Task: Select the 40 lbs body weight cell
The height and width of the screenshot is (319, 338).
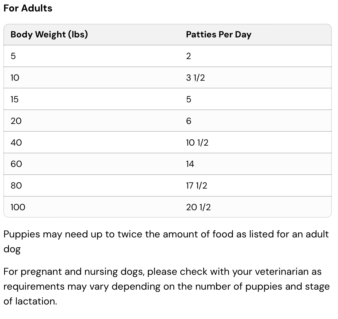Action: [x=16, y=142]
